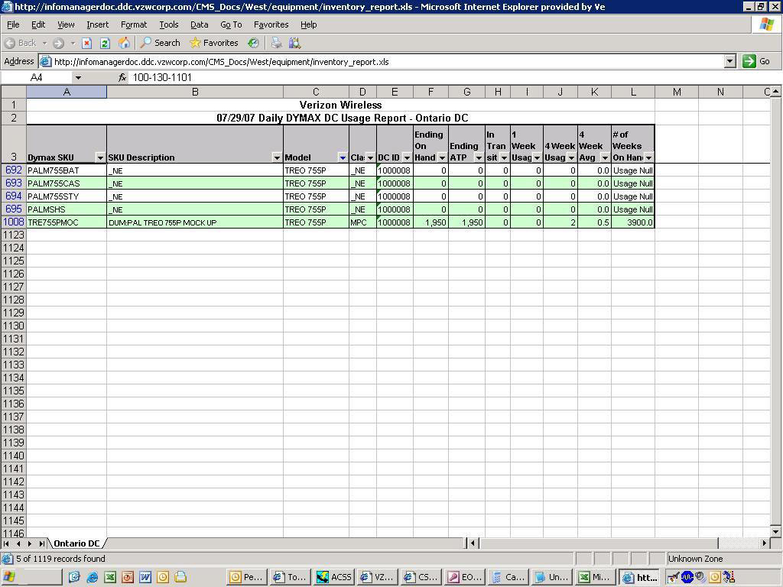
Task: Open the Model column filter dropdown
Action: (343, 157)
